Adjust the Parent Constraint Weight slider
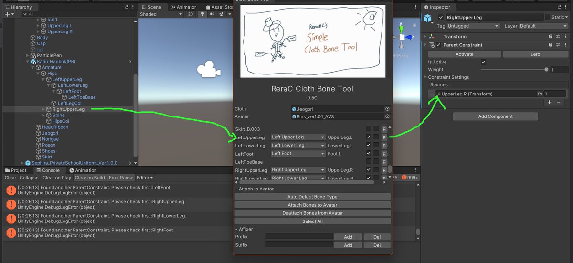The image size is (573, 263). 514,70
